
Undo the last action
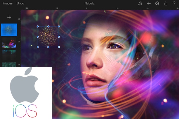pos(20,3)
